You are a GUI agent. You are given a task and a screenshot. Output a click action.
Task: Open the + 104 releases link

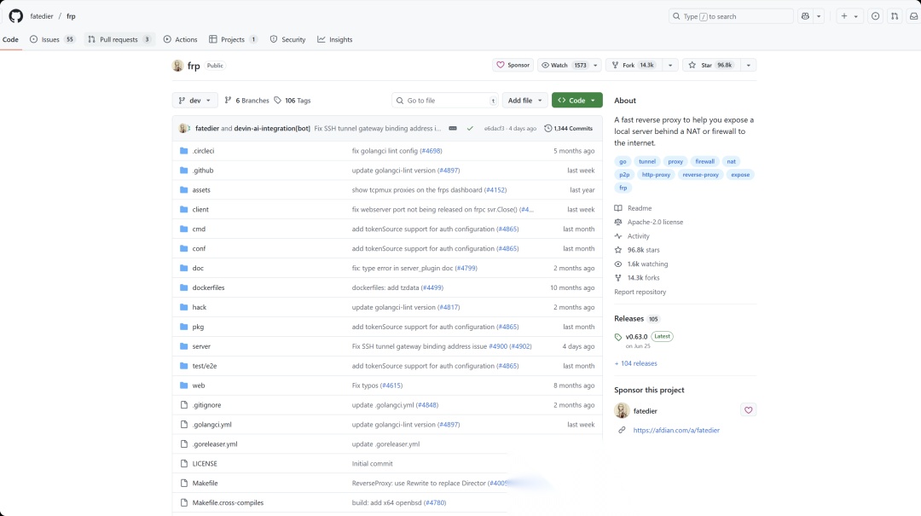635,363
